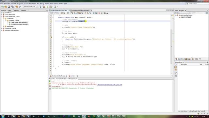The height and width of the screenshot is (118, 209).
Task: Click the New File toolbar icon
Action: [x=2, y=7]
